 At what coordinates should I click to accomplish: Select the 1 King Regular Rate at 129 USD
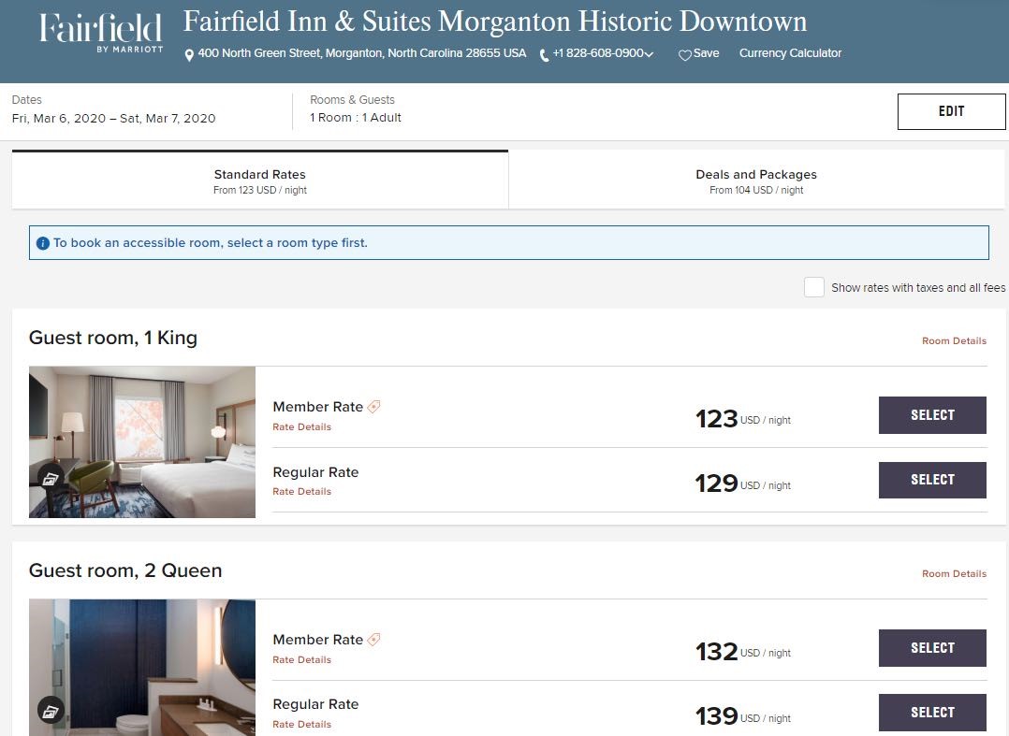pyautogui.click(x=932, y=480)
